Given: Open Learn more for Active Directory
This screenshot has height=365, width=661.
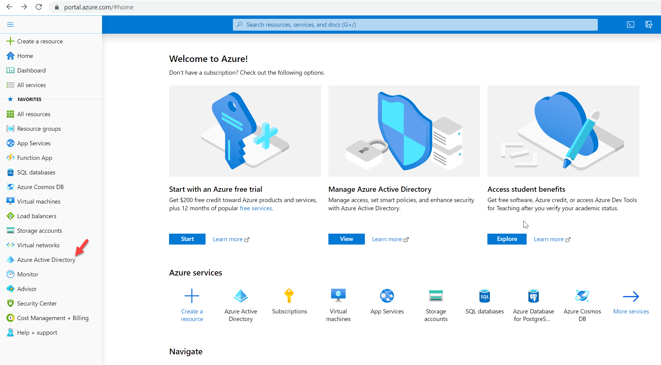Looking at the screenshot, I should click(x=390, y=239).
